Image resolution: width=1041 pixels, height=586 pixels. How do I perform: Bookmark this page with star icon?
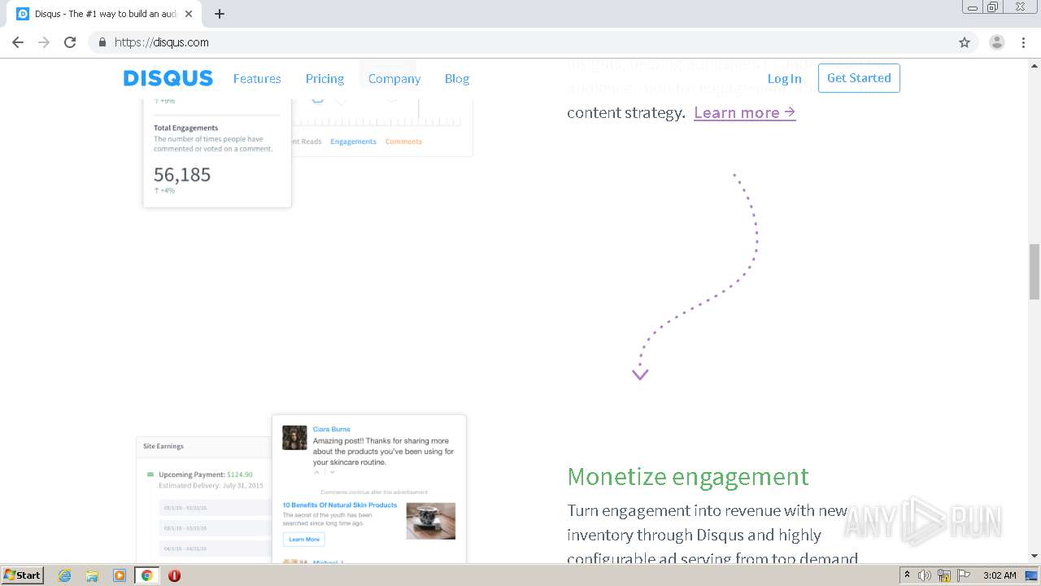965,42
